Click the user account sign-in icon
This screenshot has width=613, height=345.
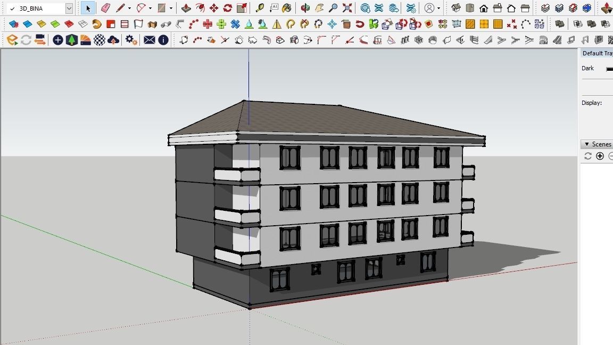coord(429,8)
